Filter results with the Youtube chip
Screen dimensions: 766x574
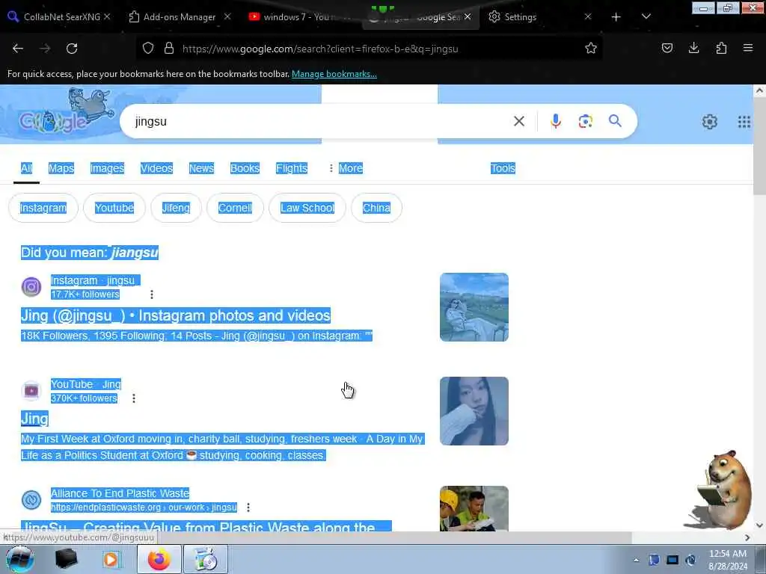pos(114,208)
